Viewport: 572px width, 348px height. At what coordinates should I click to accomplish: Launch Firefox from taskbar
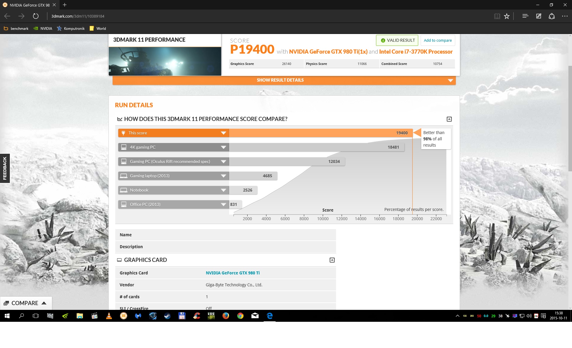(226, 316)
